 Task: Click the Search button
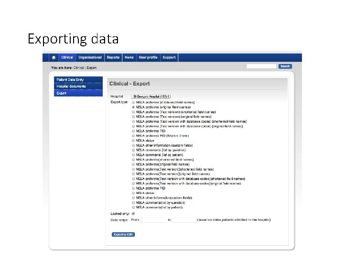pyautogui.click(x=285, y=66)
